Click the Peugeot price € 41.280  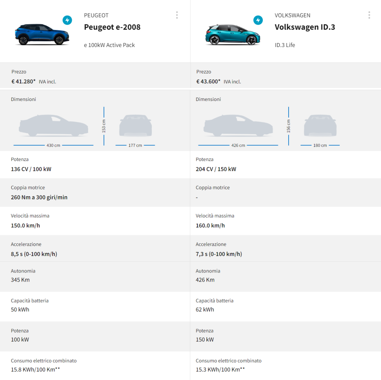(x=24, y=81)
